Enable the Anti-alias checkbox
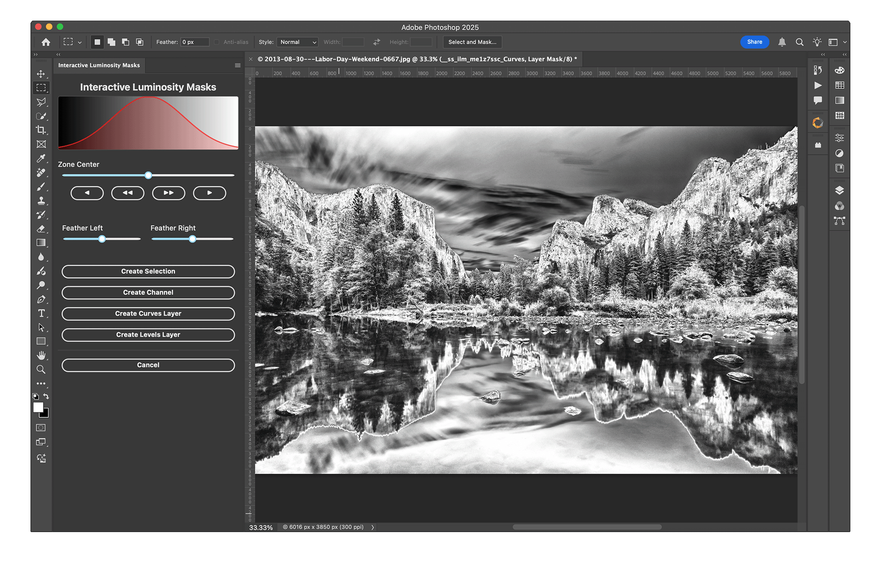 pyautogui.click(x=217, y=42)
